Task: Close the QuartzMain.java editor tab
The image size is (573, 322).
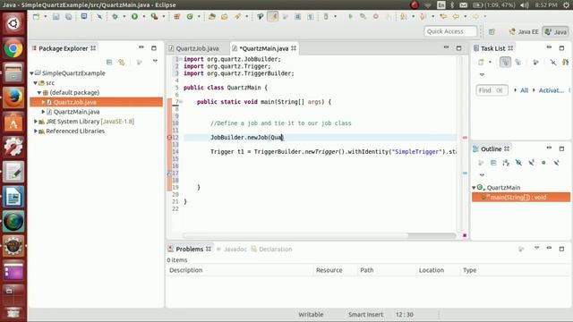Action: [x=294, y=48]
